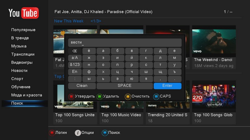Image resolution: width=250 pixels, height=140 pixels.
Task: Open Top 100 Songs Unite playlist title
Action: click(75, 115)
